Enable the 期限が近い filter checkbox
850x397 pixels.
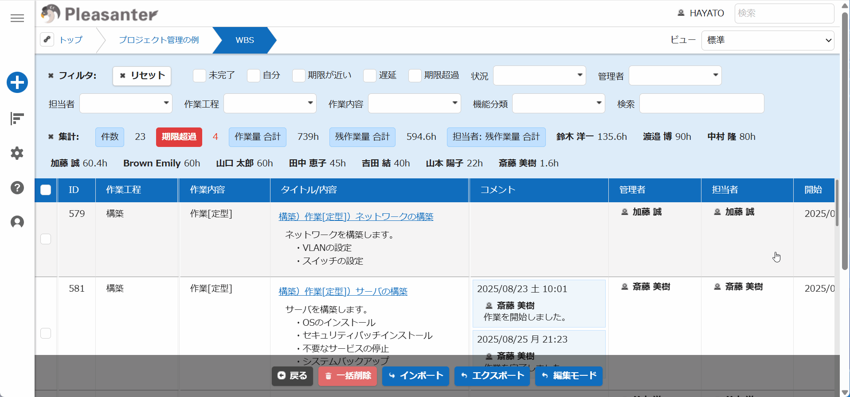pos(299,76)
